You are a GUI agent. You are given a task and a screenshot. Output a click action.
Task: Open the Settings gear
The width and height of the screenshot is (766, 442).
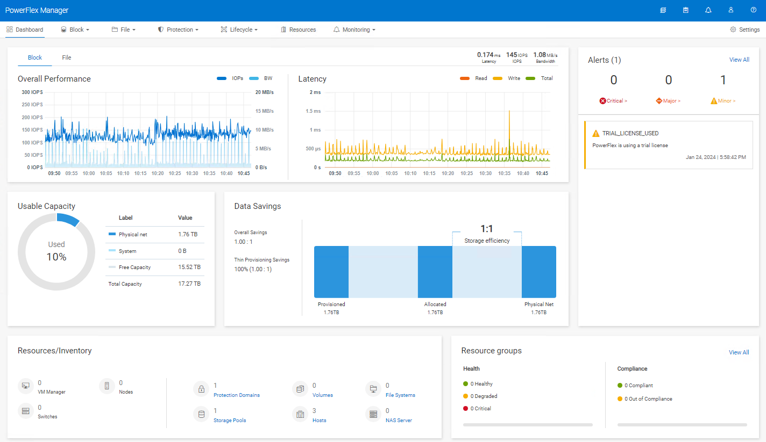point(744,30)
